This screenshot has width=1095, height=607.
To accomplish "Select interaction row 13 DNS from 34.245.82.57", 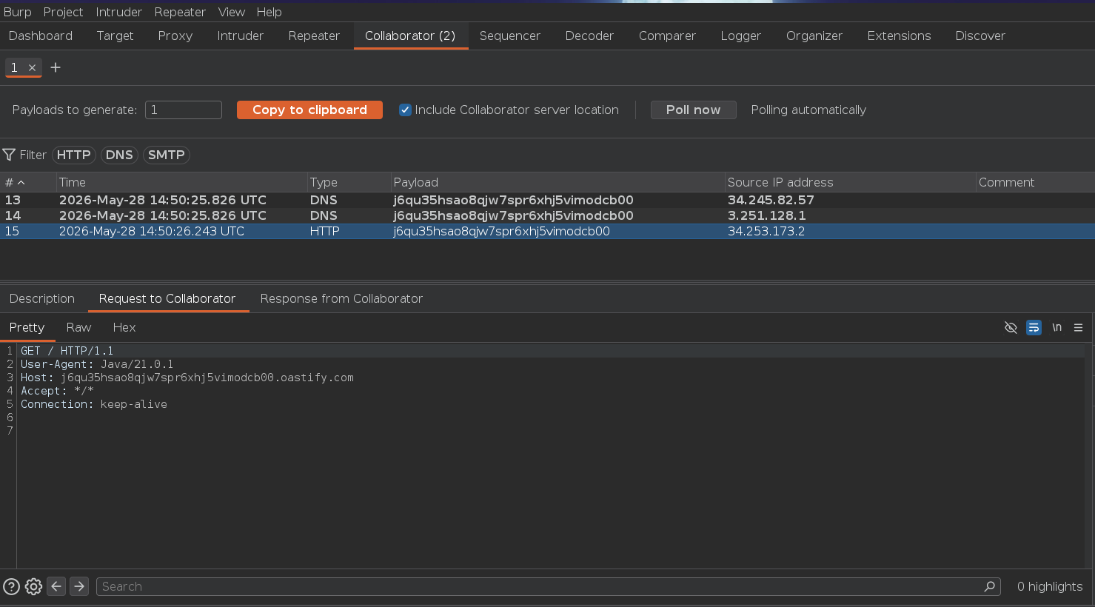I will point(547,200).
